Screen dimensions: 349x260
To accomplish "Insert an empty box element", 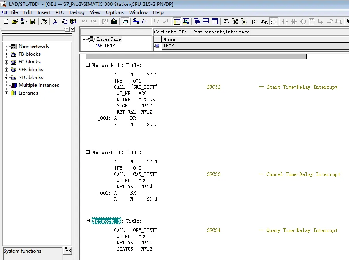I will click(312, 21).
